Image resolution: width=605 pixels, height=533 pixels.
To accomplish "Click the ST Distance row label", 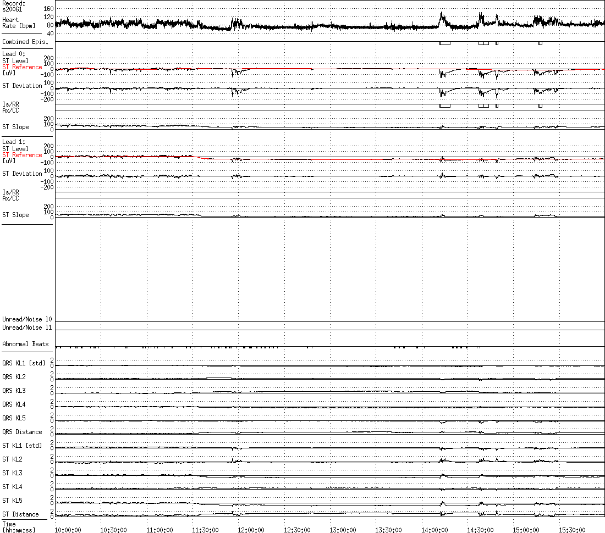I will (x=20, y=514).
